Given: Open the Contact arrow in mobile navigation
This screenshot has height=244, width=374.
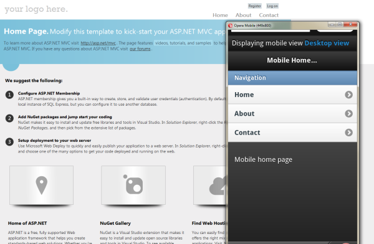Looking at the screenshot, I should point(348,133).
